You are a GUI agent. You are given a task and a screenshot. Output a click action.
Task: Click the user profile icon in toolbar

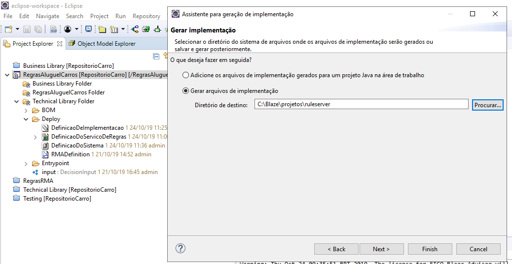point(68,29)
